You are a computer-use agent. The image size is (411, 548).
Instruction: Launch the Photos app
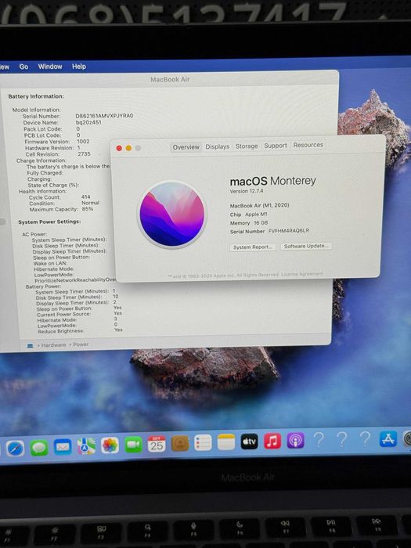(110, 445)
